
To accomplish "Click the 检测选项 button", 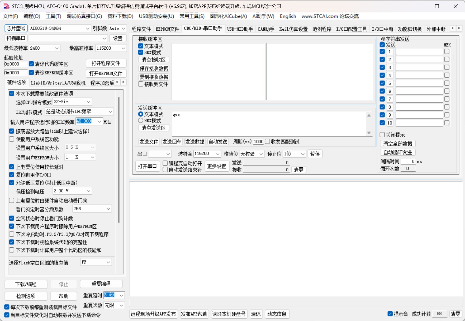I will 26,296.
